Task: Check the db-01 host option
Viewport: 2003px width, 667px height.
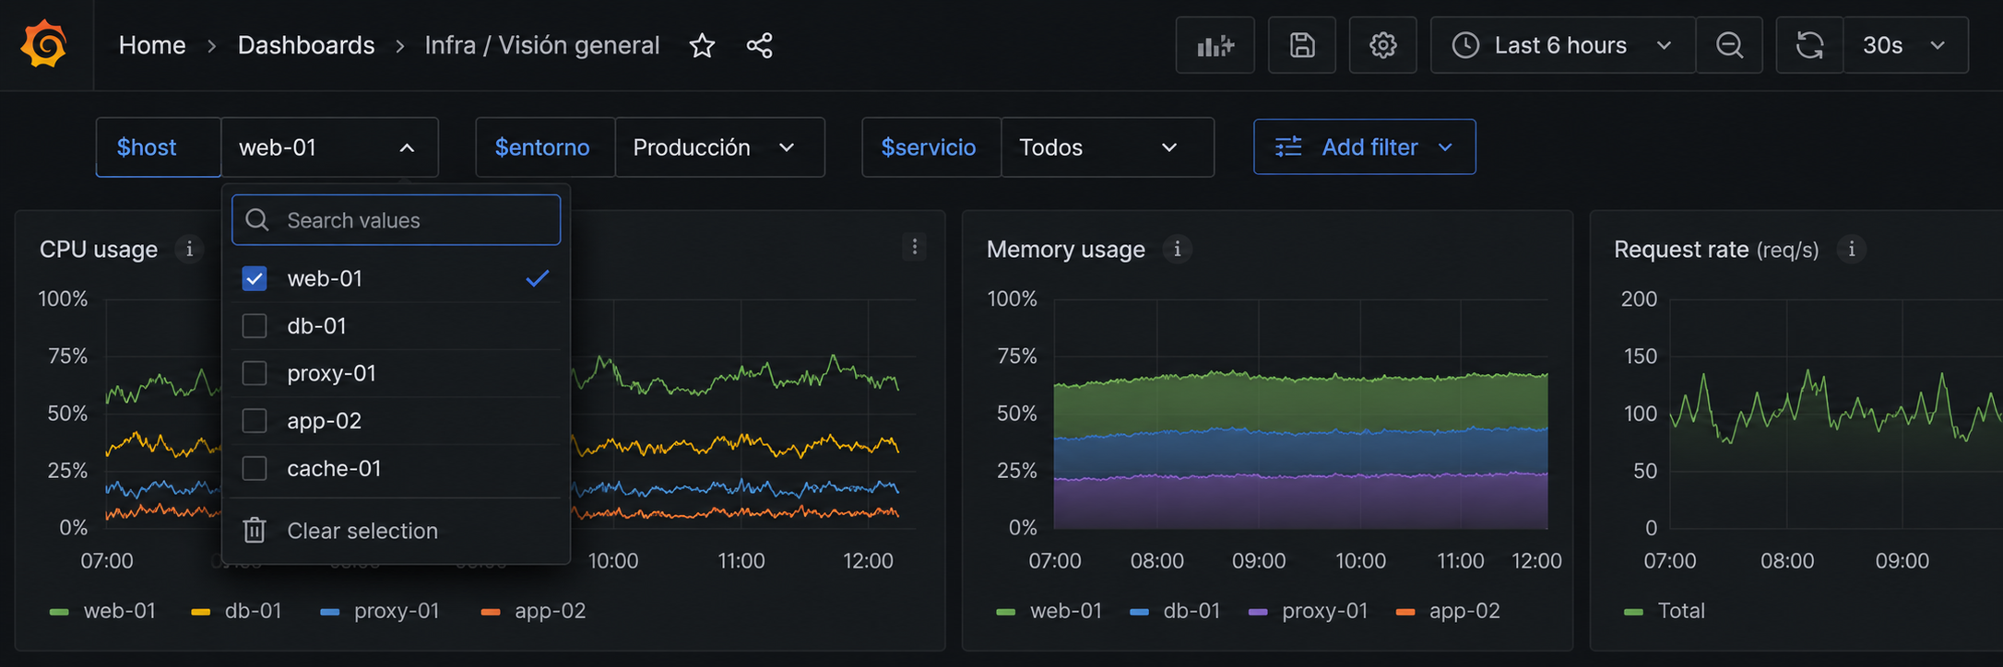Action: point(255,326)
